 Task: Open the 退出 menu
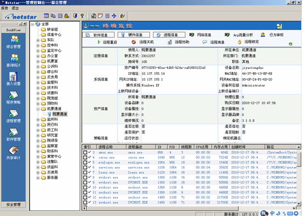pyautogui.click(x=15, y=8)
